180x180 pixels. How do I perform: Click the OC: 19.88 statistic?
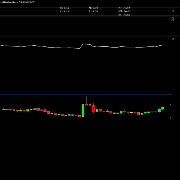[x=124, y=8]
